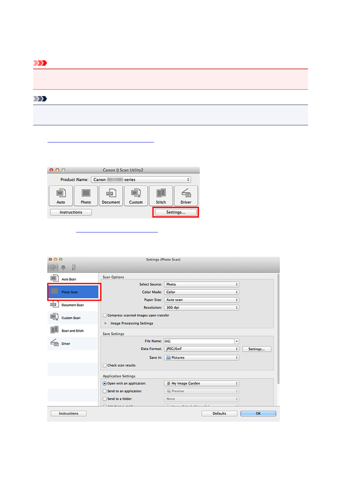Close the Canon IJ Scan Utility2 window

(x=51, y=170)
